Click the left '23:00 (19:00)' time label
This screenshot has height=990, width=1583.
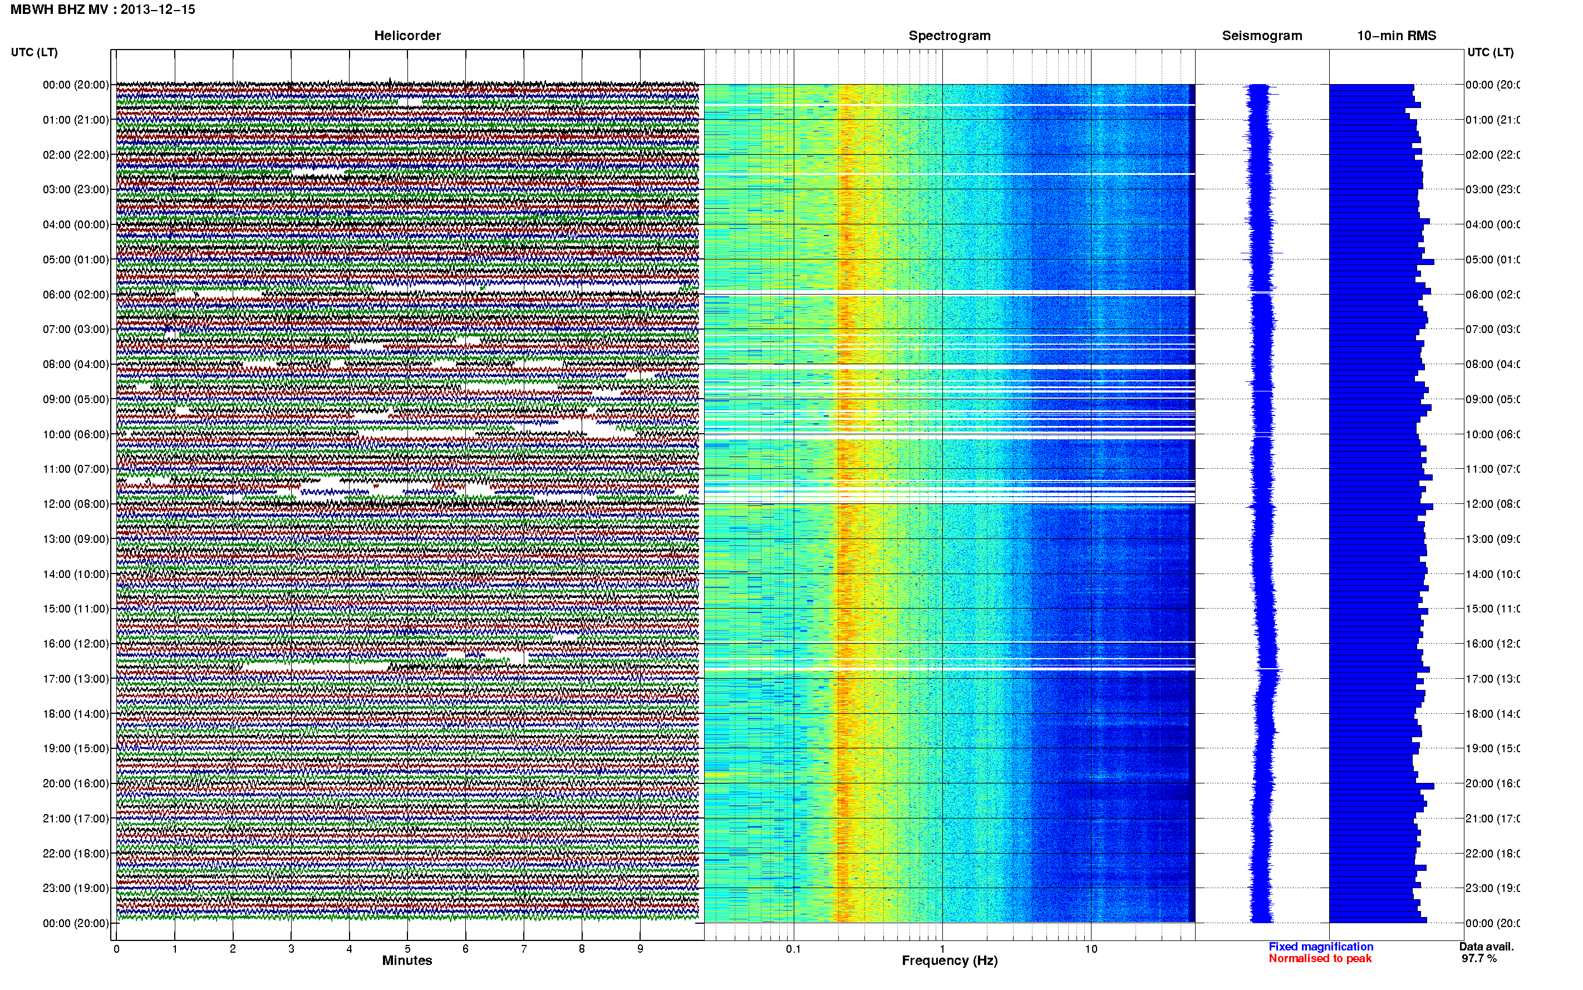76,888
